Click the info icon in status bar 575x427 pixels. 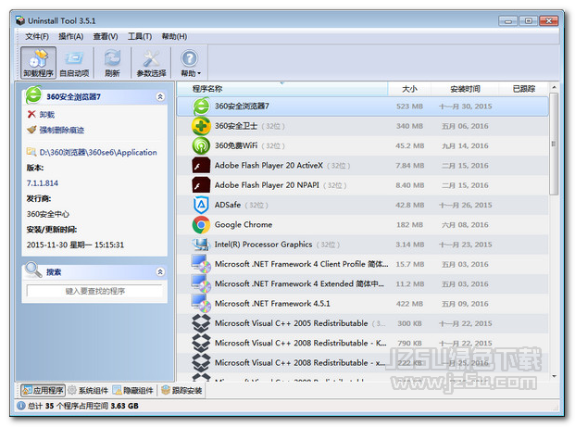pos(21,406)
